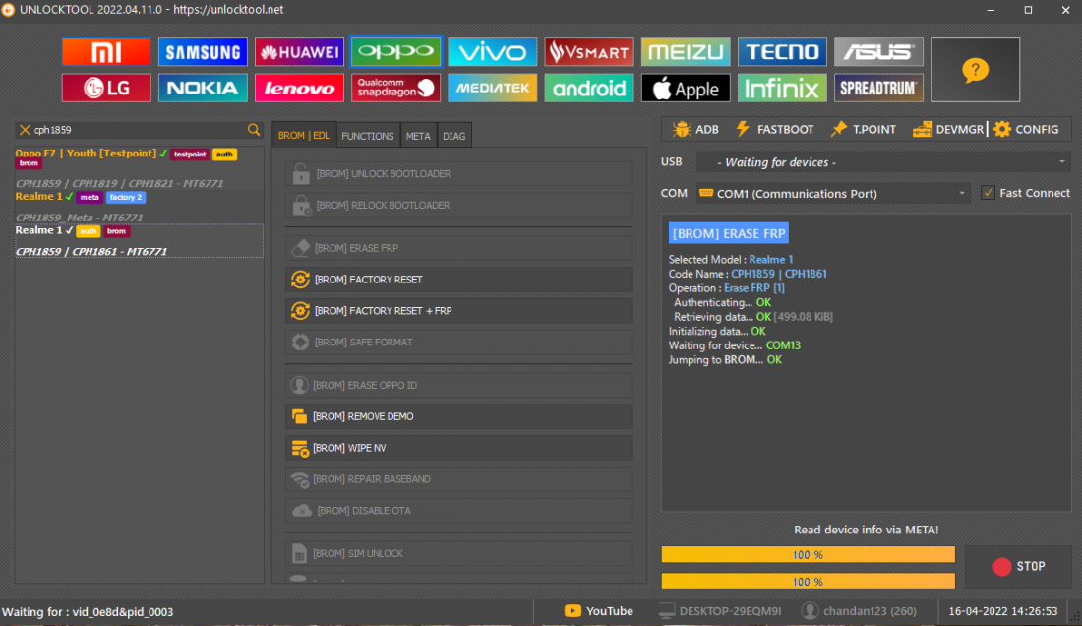
Task: Run BROM Wipe NV
Action: (459, 448)
